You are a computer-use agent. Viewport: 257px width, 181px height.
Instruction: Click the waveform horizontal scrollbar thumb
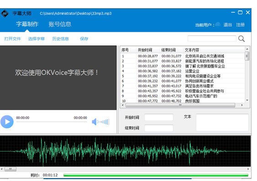coord(10,169)
